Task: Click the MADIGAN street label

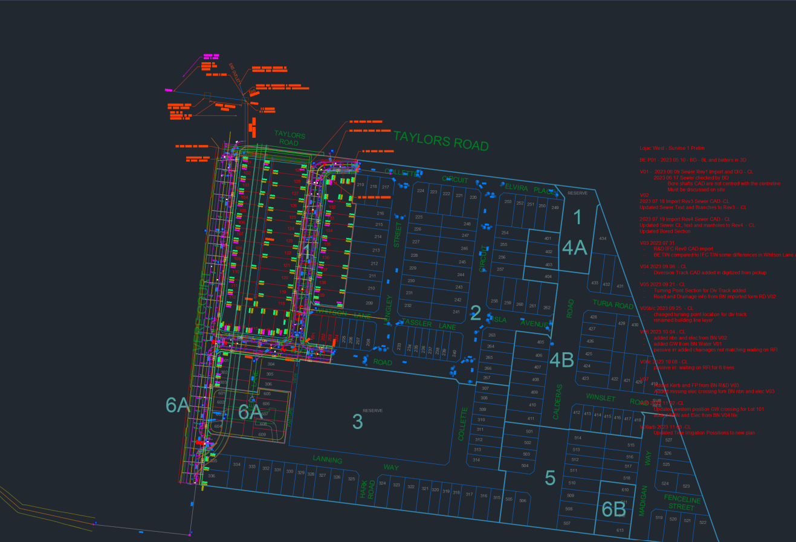Action: pos(643,500)
